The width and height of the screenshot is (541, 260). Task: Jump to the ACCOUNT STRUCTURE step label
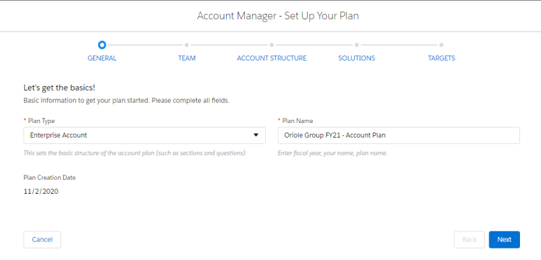271,58
